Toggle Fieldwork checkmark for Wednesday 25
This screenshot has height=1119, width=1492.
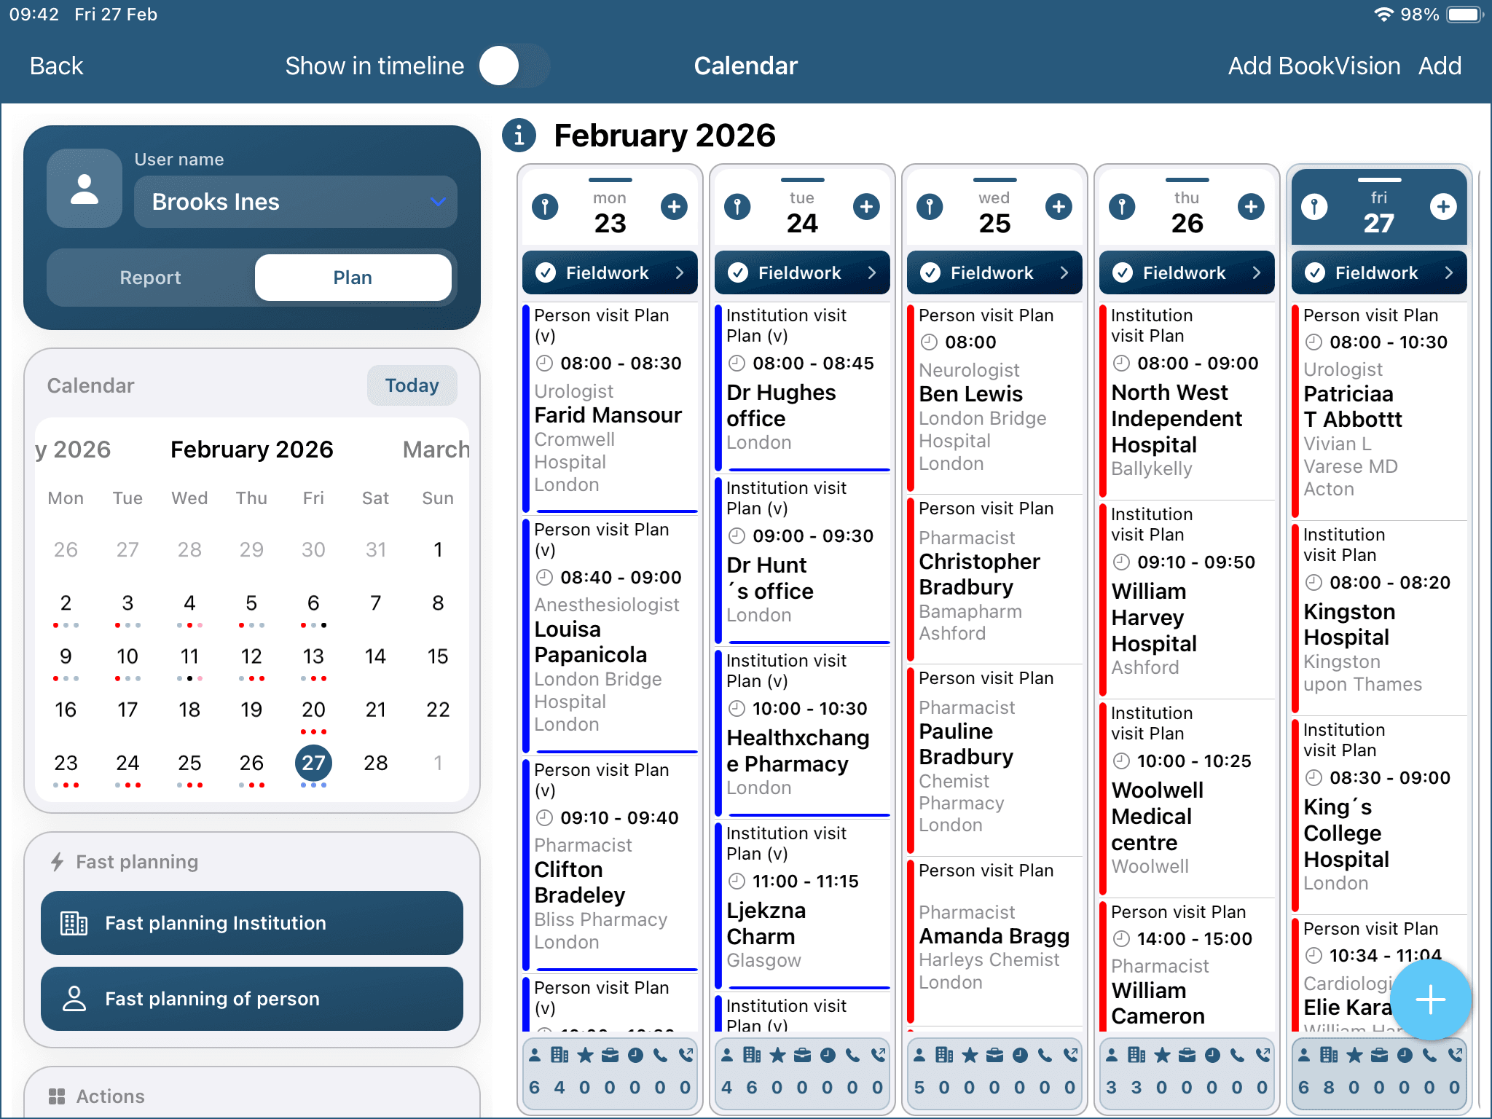point(930,272)
